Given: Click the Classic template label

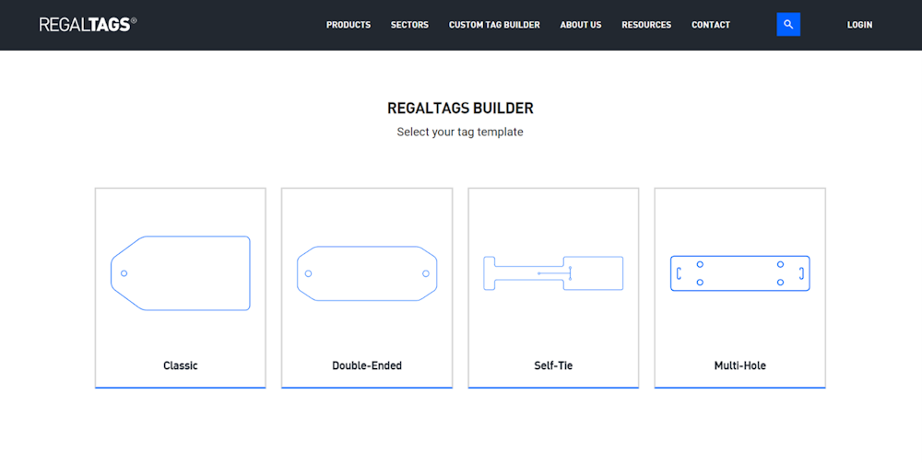Looking at the screenshot, I should click(181, 365).
